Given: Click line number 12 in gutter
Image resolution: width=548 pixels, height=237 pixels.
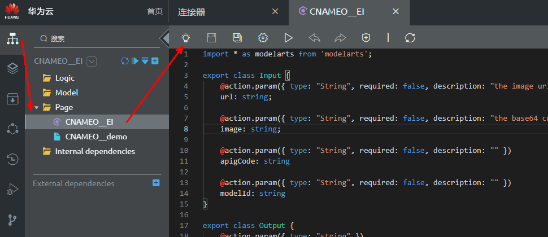Looking at the screenshot, I should [x=184, y=172].
